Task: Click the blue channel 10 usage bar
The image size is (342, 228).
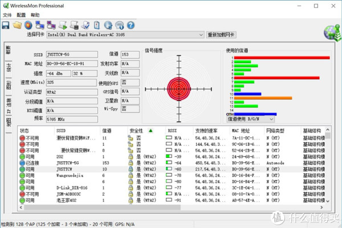Action: click(x=247, y=94)
